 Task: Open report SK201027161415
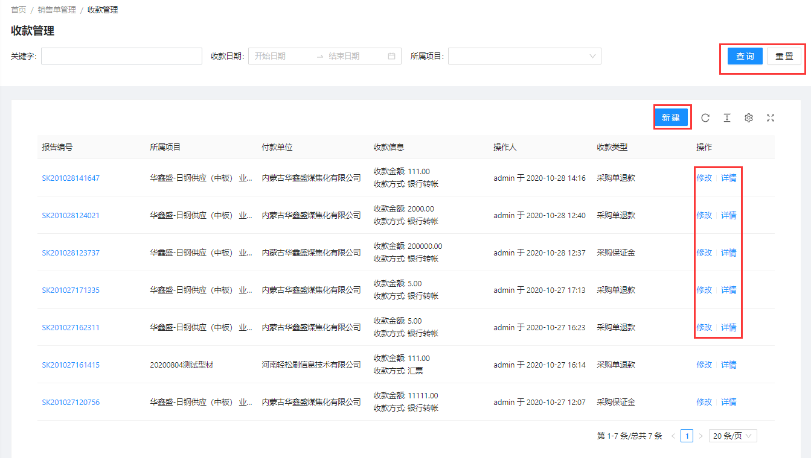[x=71, y=365]
